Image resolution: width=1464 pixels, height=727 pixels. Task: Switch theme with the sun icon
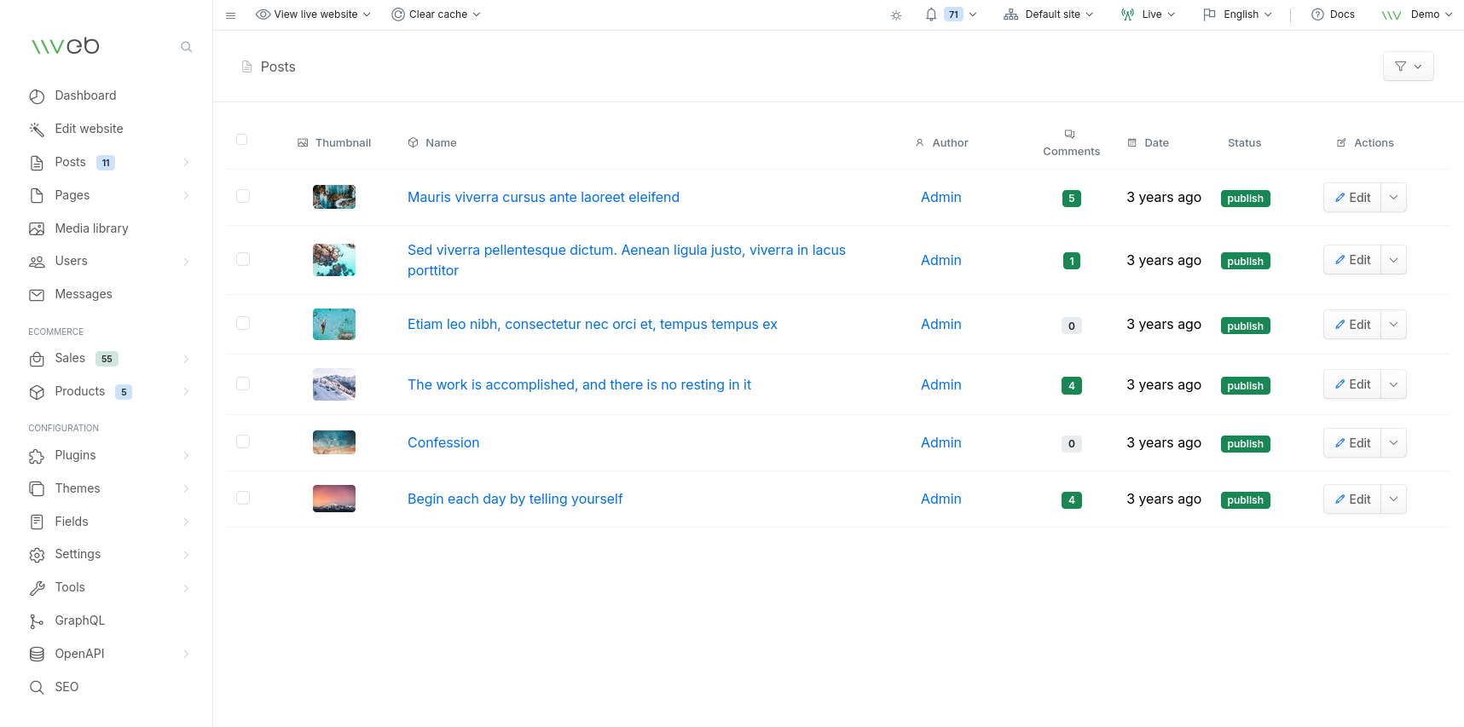[896, 15]
